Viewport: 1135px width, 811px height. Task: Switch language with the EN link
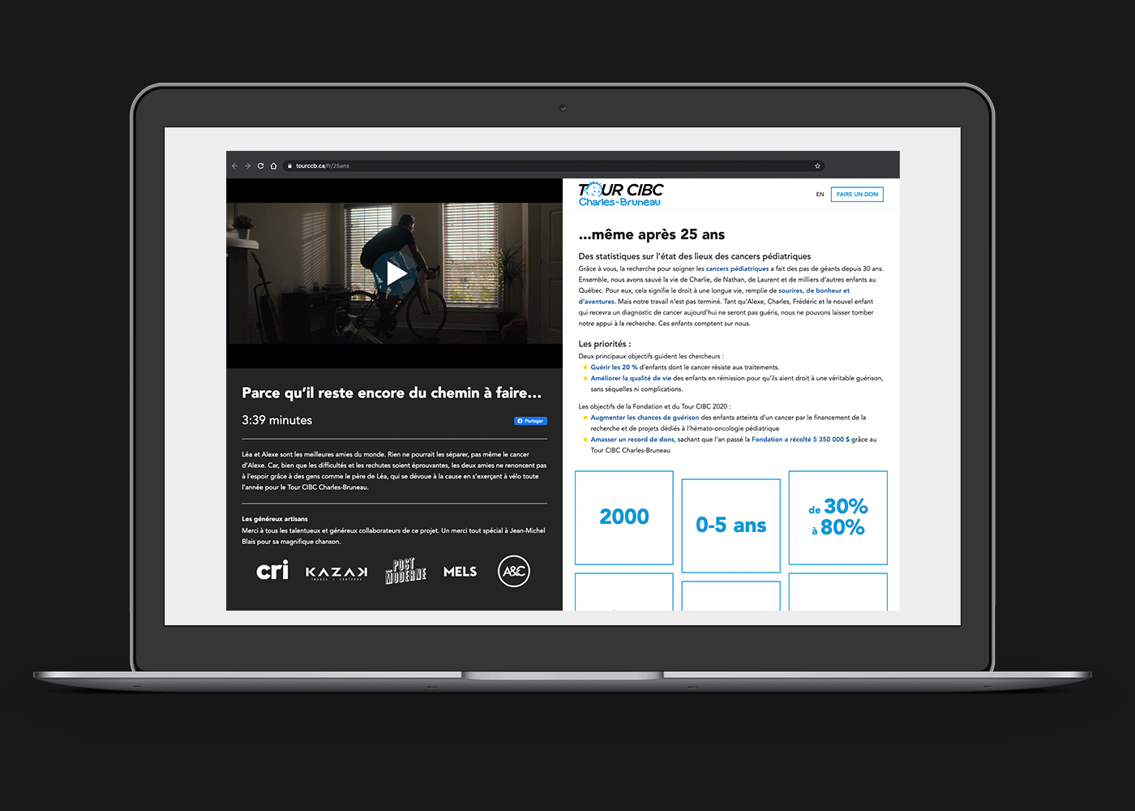coord(820,195)
